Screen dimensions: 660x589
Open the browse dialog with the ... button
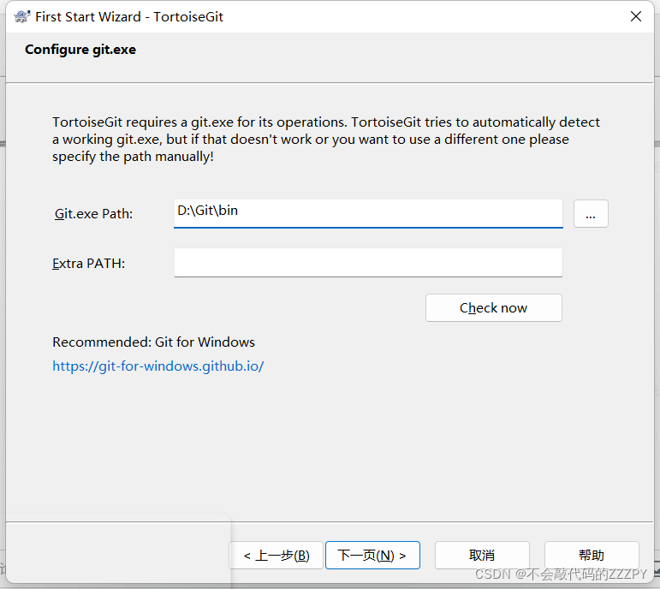[591, 213]
